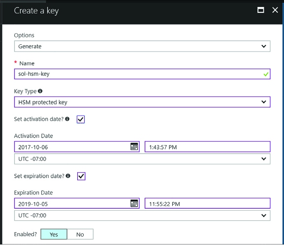Set Enabled to No
The image size is (284, 246).
tap(80, 234)
